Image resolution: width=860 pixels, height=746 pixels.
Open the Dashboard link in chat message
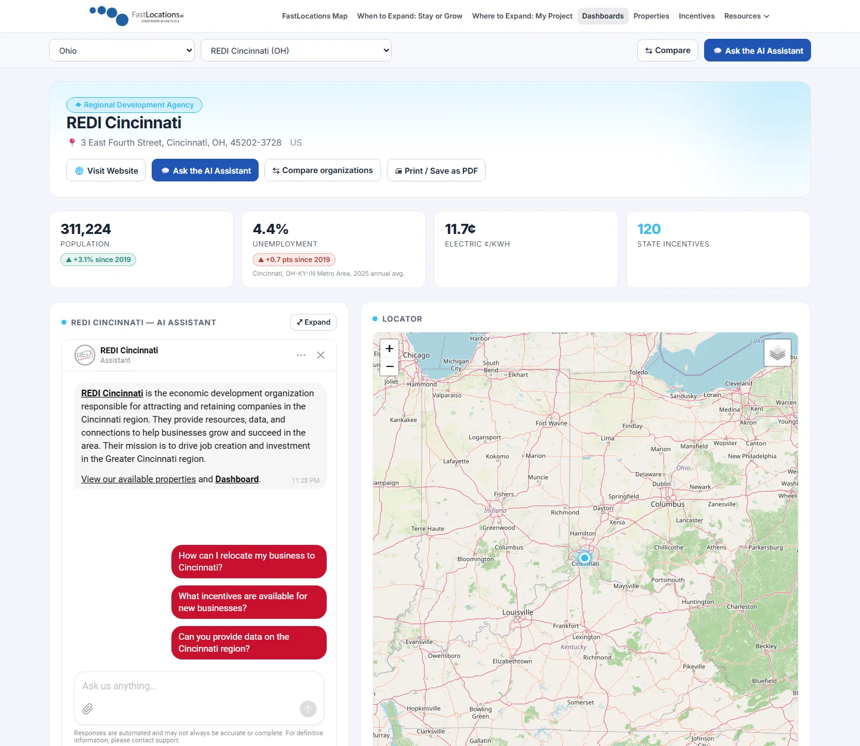pyautogui.click(x=237, y=479)
